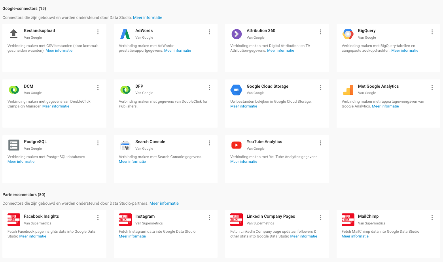The height and width of the screenshot is (262, 443).
Task: Open Meer informatie link in MailChimp card
Action: [355, 236]
